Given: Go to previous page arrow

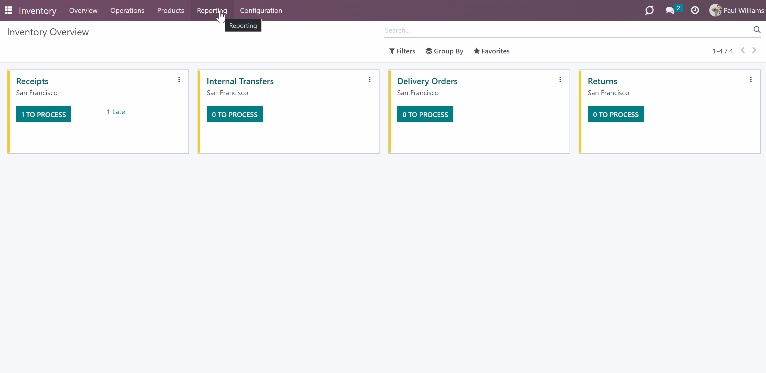Looking at the screenshot, I should 743,50.
